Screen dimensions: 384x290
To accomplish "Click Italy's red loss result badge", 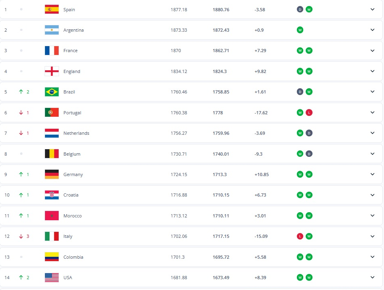I will 300,236.
